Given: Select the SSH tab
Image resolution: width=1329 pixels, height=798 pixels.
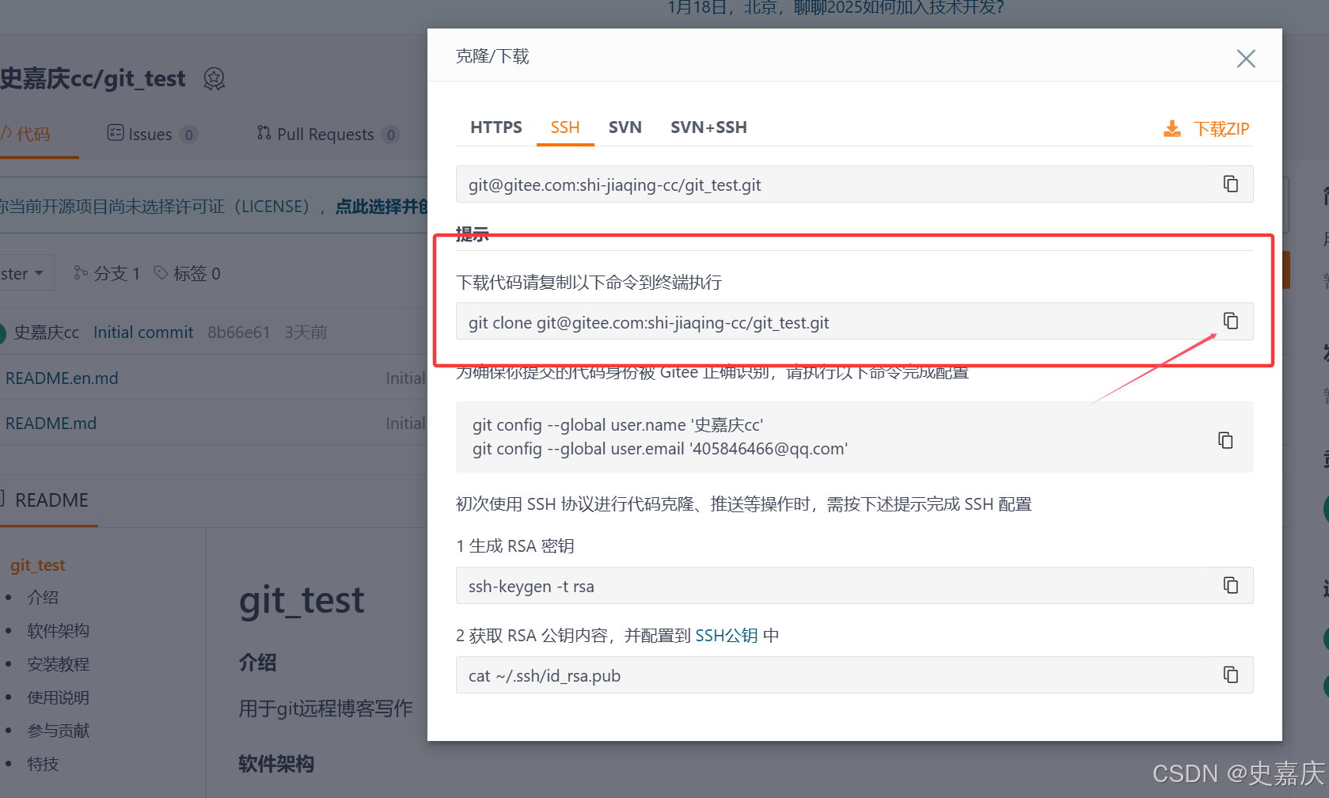Looking at the screenshot, I should click(x=565, y=127).
